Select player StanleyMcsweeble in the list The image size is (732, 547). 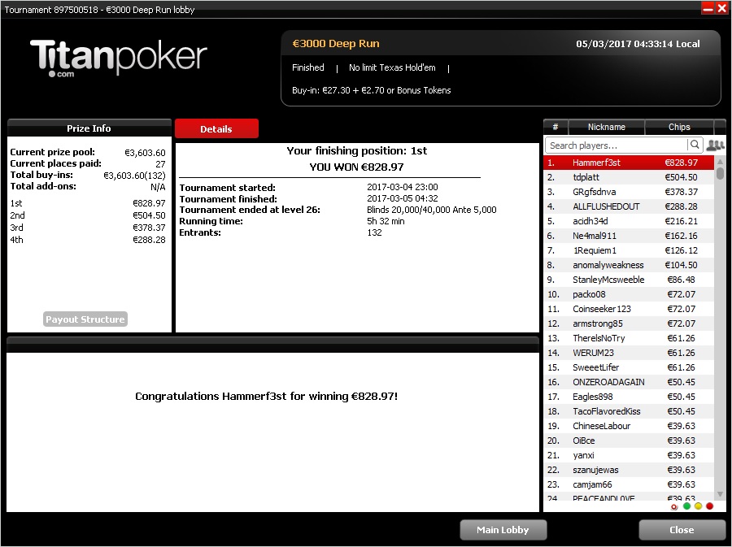tap(629, 280)
